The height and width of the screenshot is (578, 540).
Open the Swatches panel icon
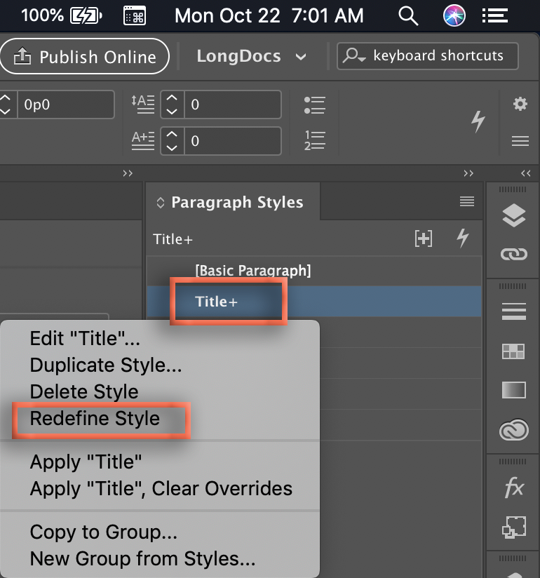point(514,351)
